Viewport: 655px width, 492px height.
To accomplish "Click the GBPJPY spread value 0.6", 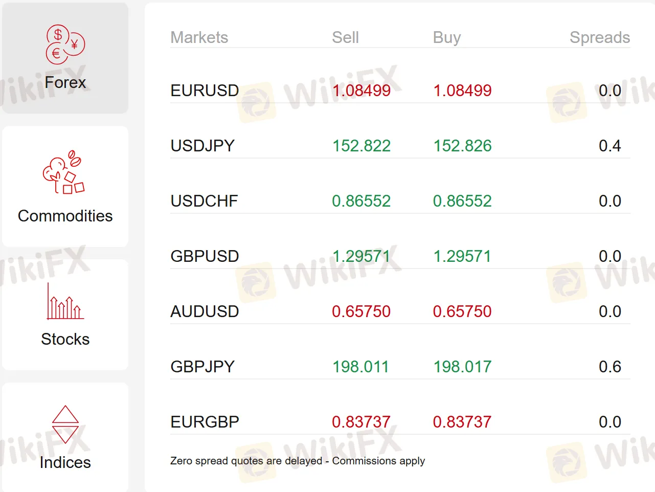I will point(609,367).
